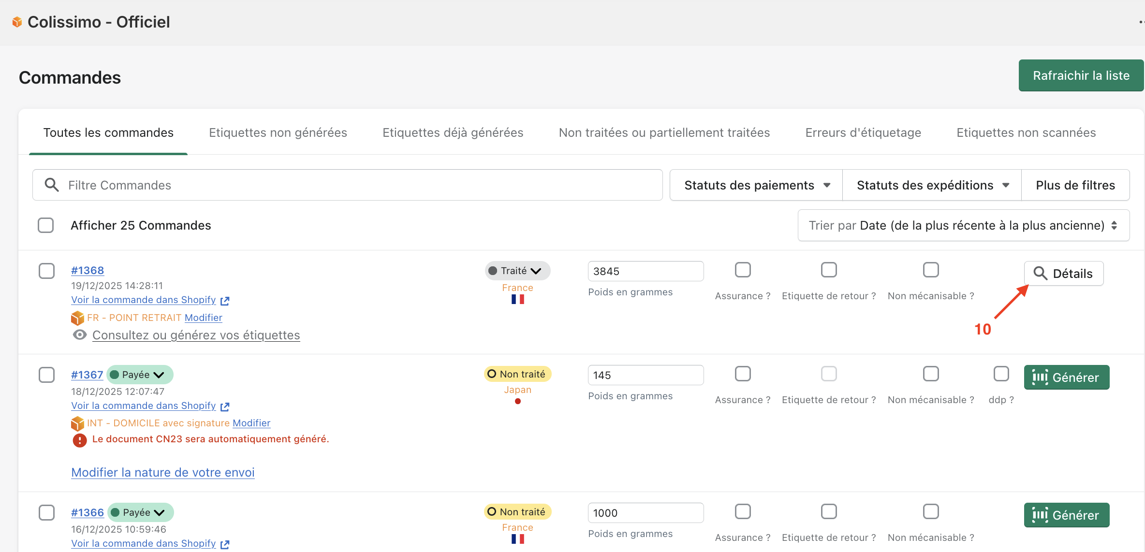Open Modifier la nature de votre envoi link

[163, 472]
